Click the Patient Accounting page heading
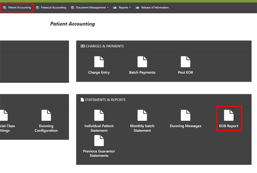 pyautogui.click(x=73, y=24)
